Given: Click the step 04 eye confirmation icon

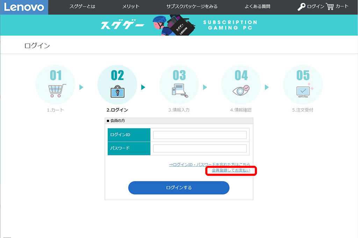Looking at the screenshot, I should click(x=241, y=90).
